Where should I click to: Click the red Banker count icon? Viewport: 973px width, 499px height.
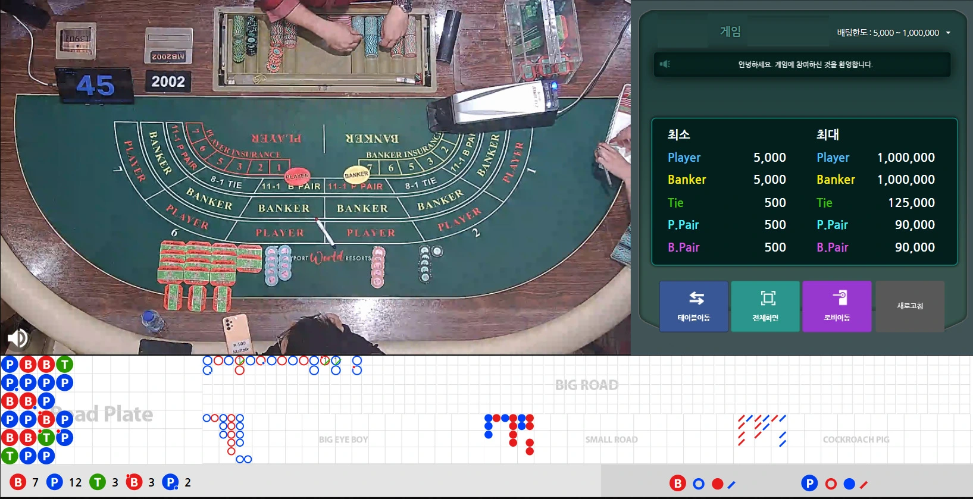coord(18,482)
